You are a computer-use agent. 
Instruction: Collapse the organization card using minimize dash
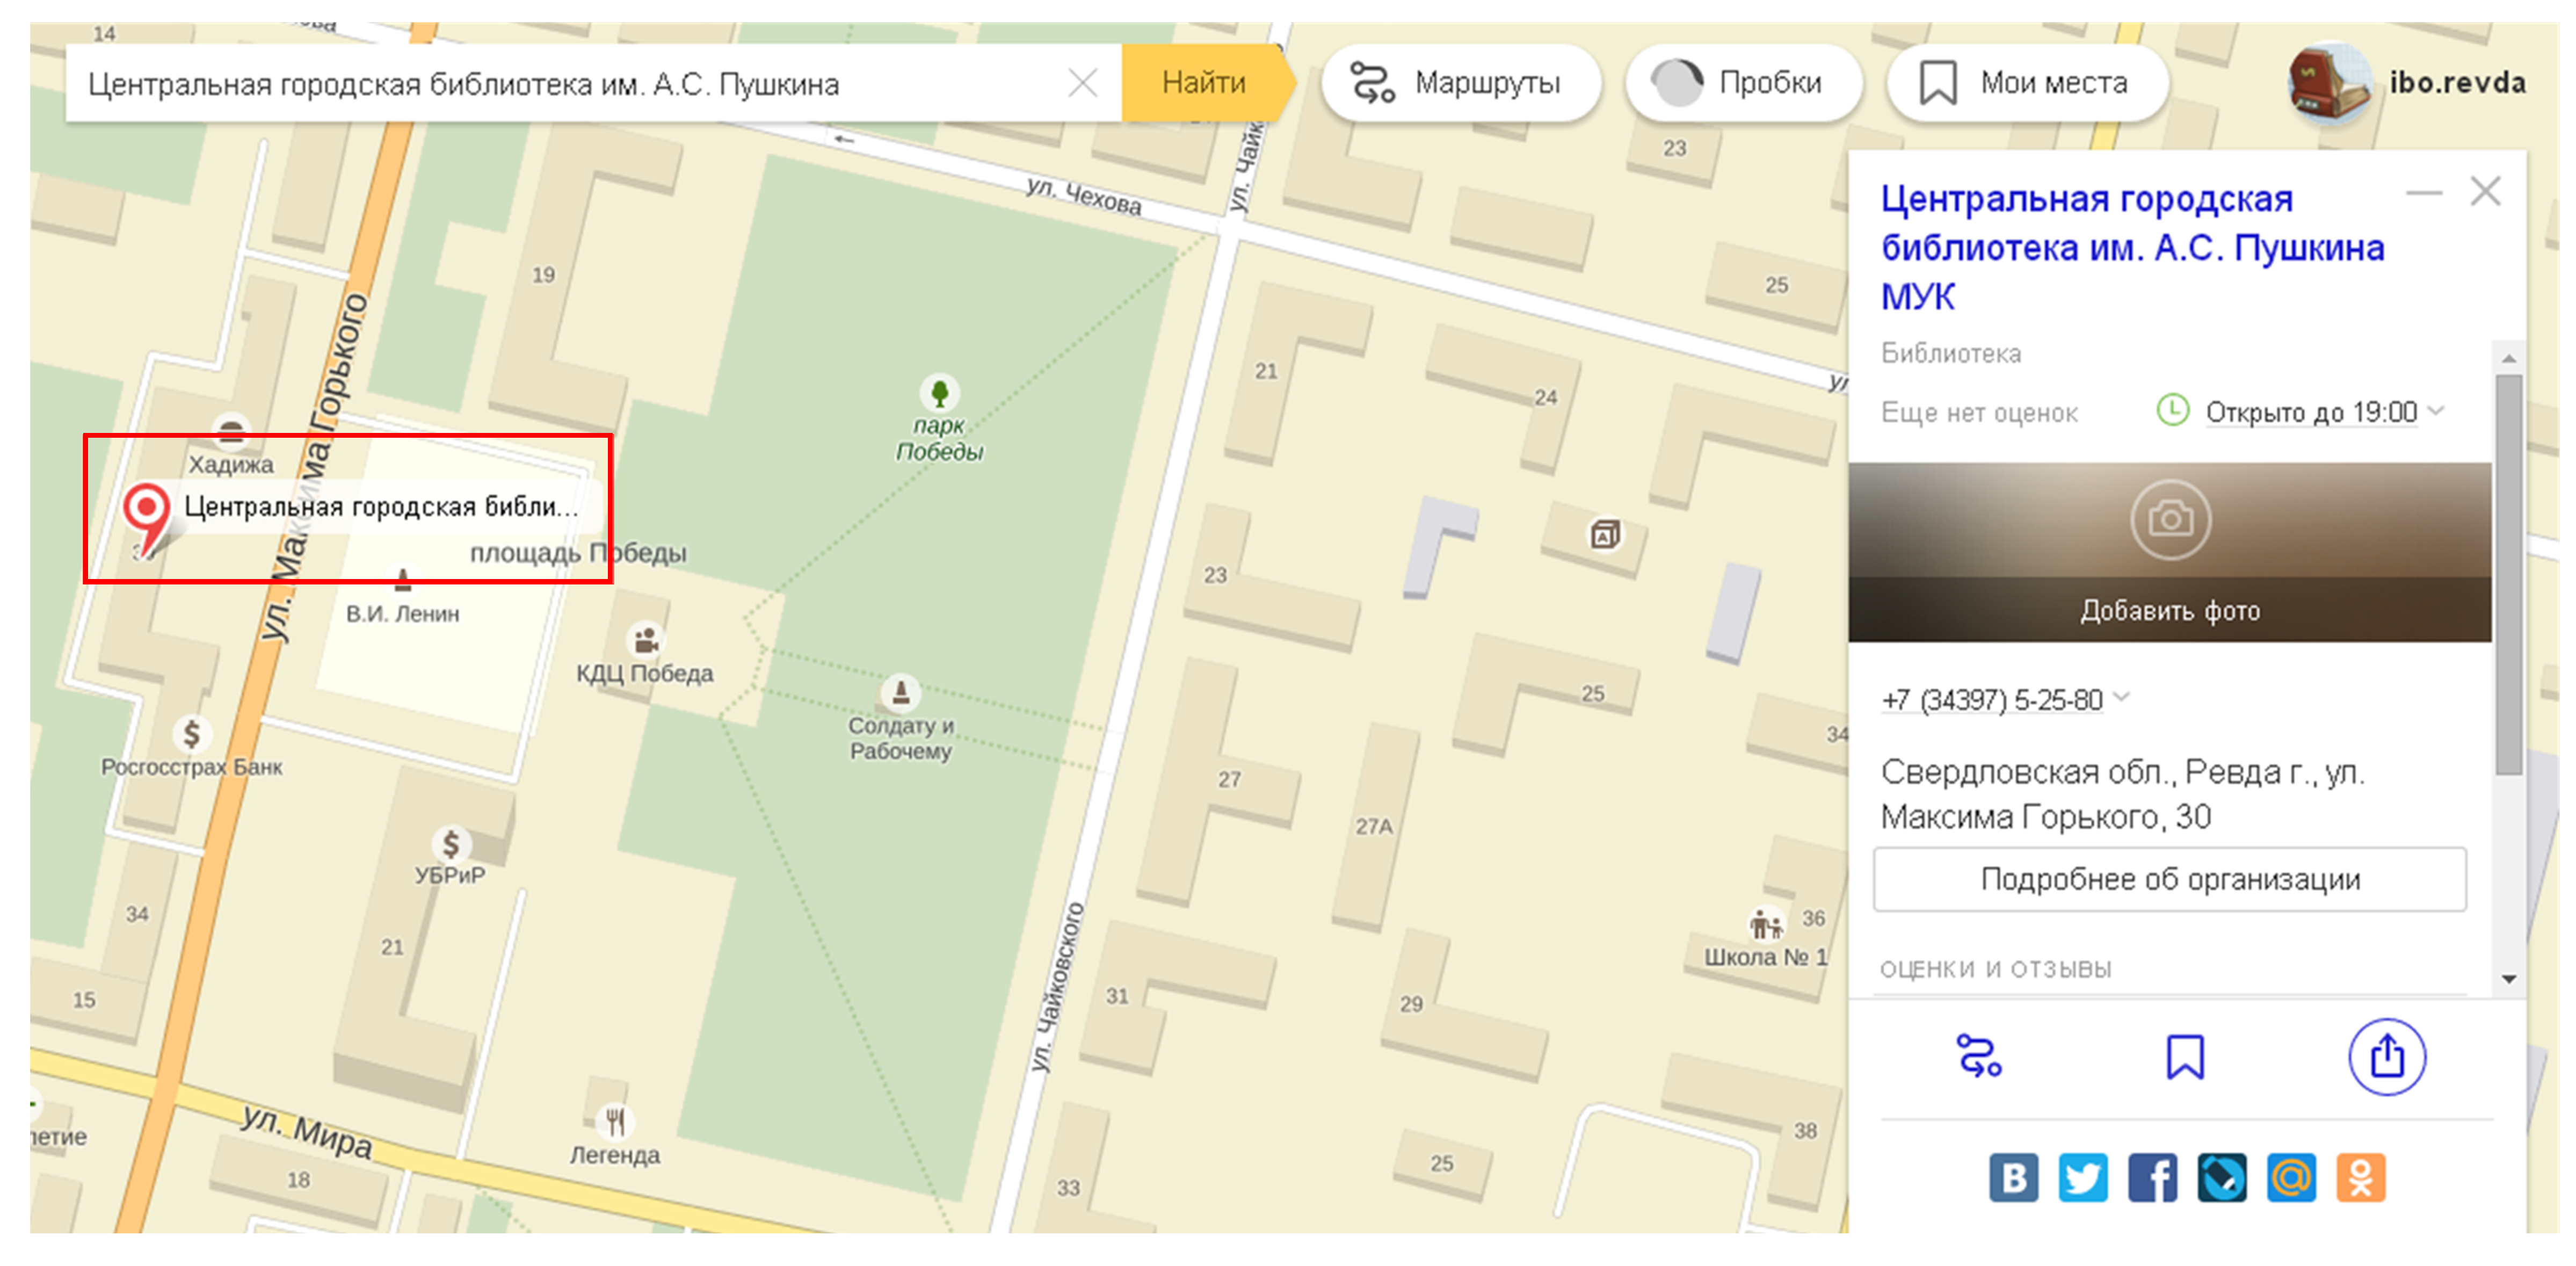[2424, 192]
